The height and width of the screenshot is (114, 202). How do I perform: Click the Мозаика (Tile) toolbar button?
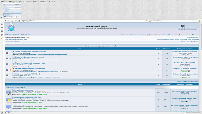(x=44, y=2)
